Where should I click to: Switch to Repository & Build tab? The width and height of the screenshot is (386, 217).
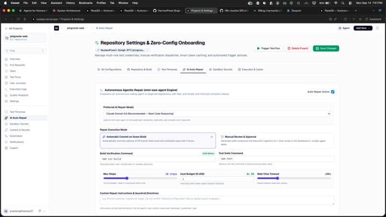click(139, 69)
